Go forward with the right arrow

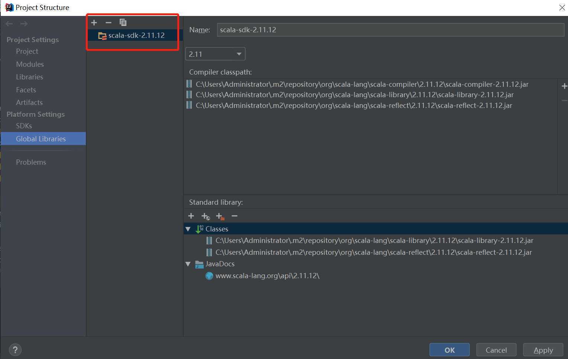[x=24, y=24]
